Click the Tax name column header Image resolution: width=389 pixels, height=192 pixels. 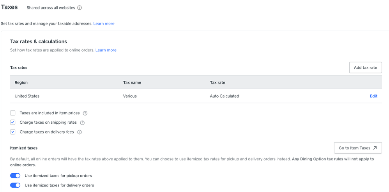[132, 83]
